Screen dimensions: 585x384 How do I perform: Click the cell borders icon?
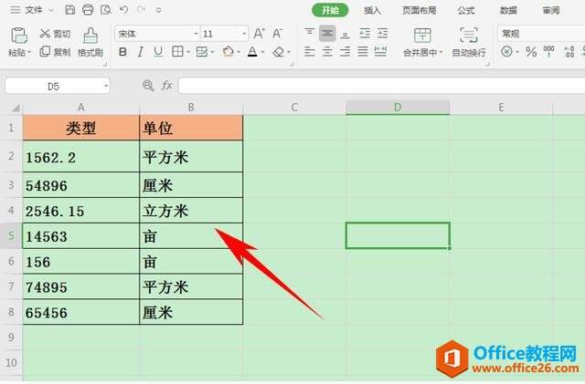tap(177, 52)
